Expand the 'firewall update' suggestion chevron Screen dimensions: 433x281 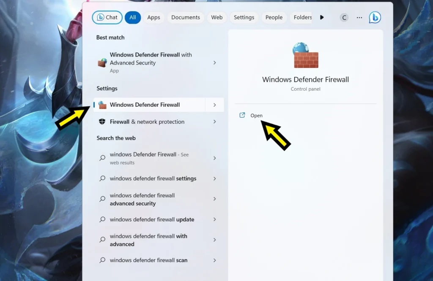[214, 219]
